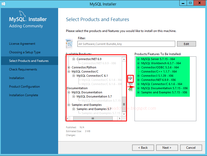Click the Edit filter button
This screenshot has width=207, height=156.
[x=186, y=44]
